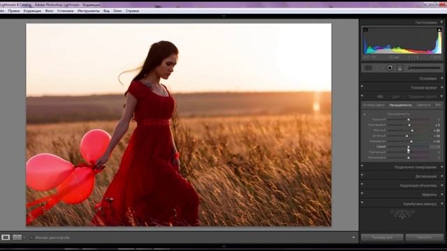
Task: Open the Before/After view options dropdown arrow
Action: click(x=25, y=237)
